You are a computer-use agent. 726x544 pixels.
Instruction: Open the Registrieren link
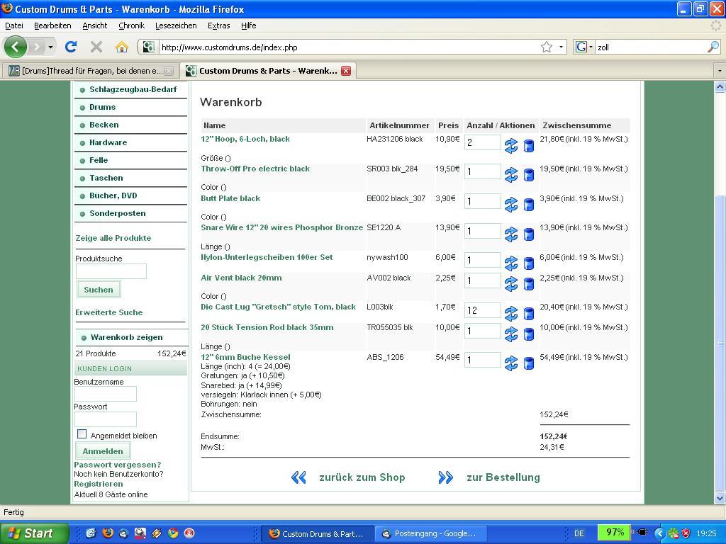click(99, 484)
